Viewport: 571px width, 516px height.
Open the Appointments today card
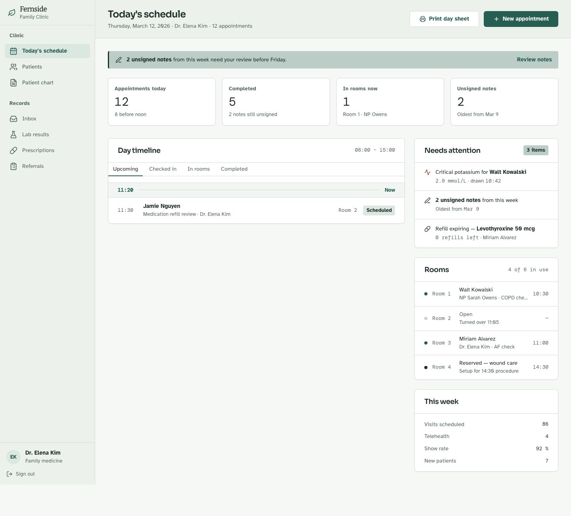coord(162,102)
